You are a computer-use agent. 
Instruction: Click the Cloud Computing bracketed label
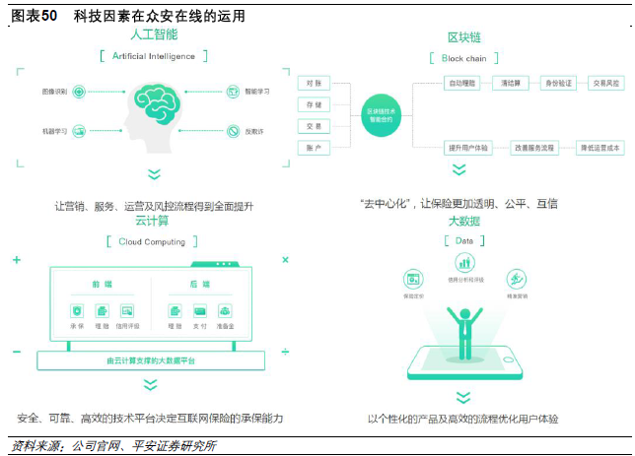tap(152, 241)
